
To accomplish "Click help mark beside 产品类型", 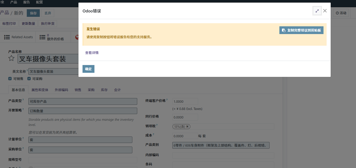I will coord(23,100).
